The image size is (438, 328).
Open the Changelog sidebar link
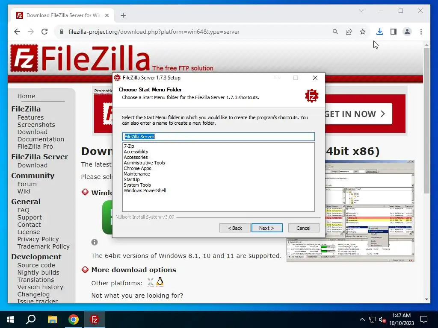(x=33, y=294)
